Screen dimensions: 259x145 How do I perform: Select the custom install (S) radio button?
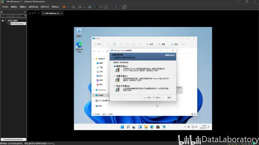click(x=115, y=86)
